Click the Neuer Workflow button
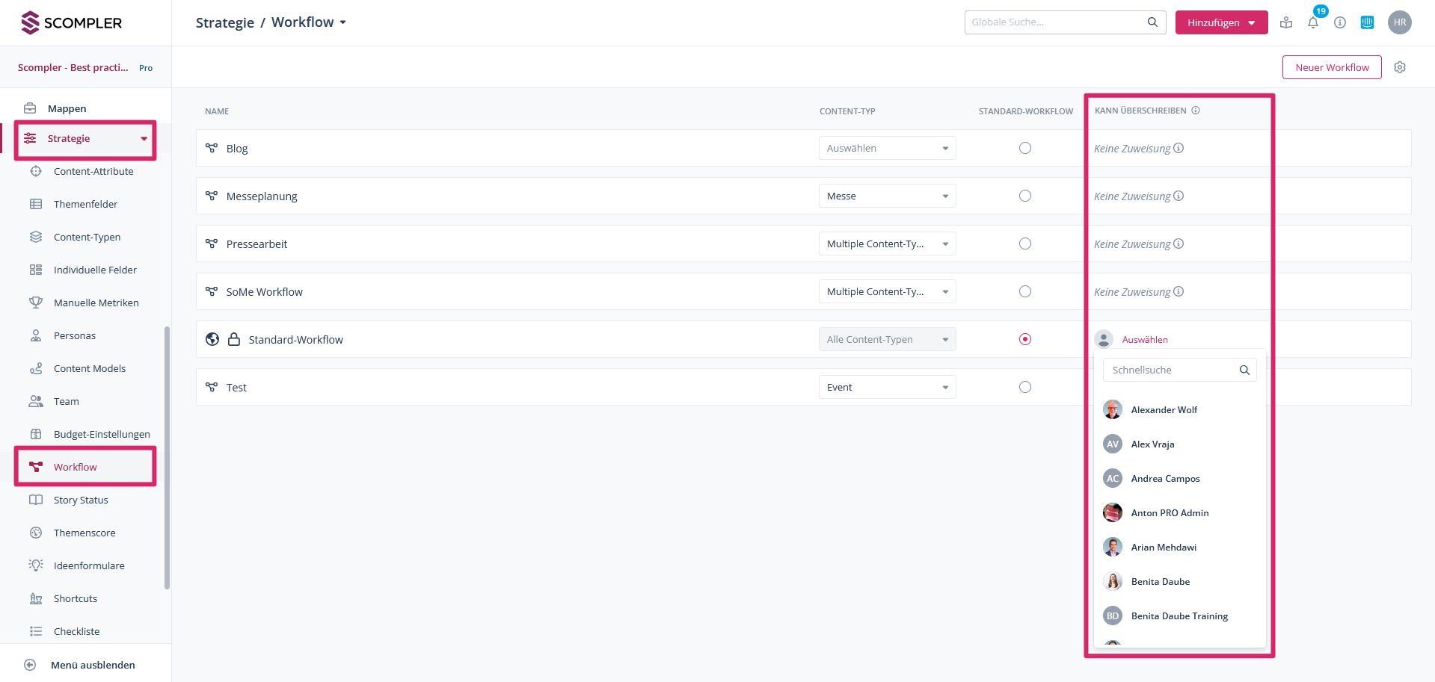1435x682 pixels. click(1332, 67)
